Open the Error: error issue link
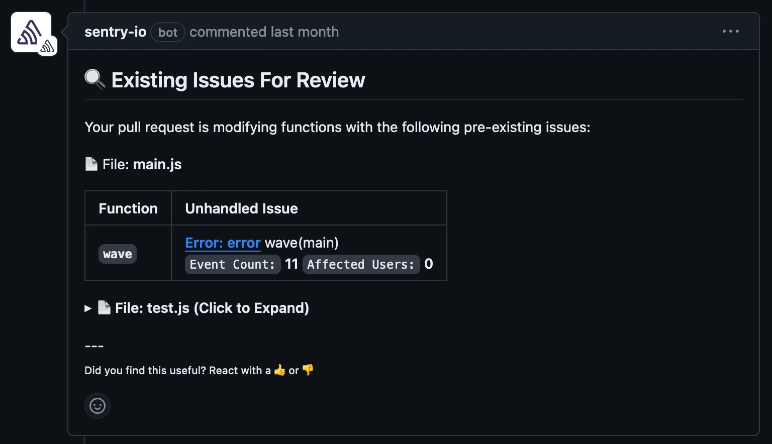Viewport: 772px width, 444px height. tap(223, 243)
